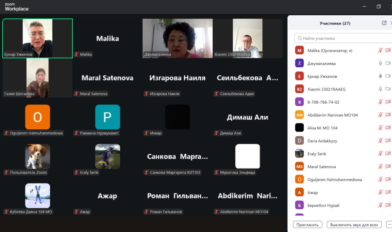The width and height of the screenshot is (392, 232).
Task: Click Пригласить button
Action: (x=307, y=225)
